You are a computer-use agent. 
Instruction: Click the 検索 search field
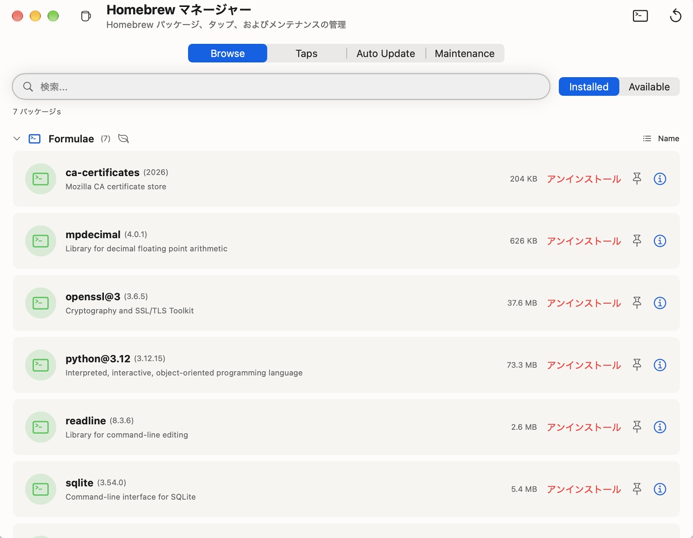pyautogui.click(x=281, y=86)
